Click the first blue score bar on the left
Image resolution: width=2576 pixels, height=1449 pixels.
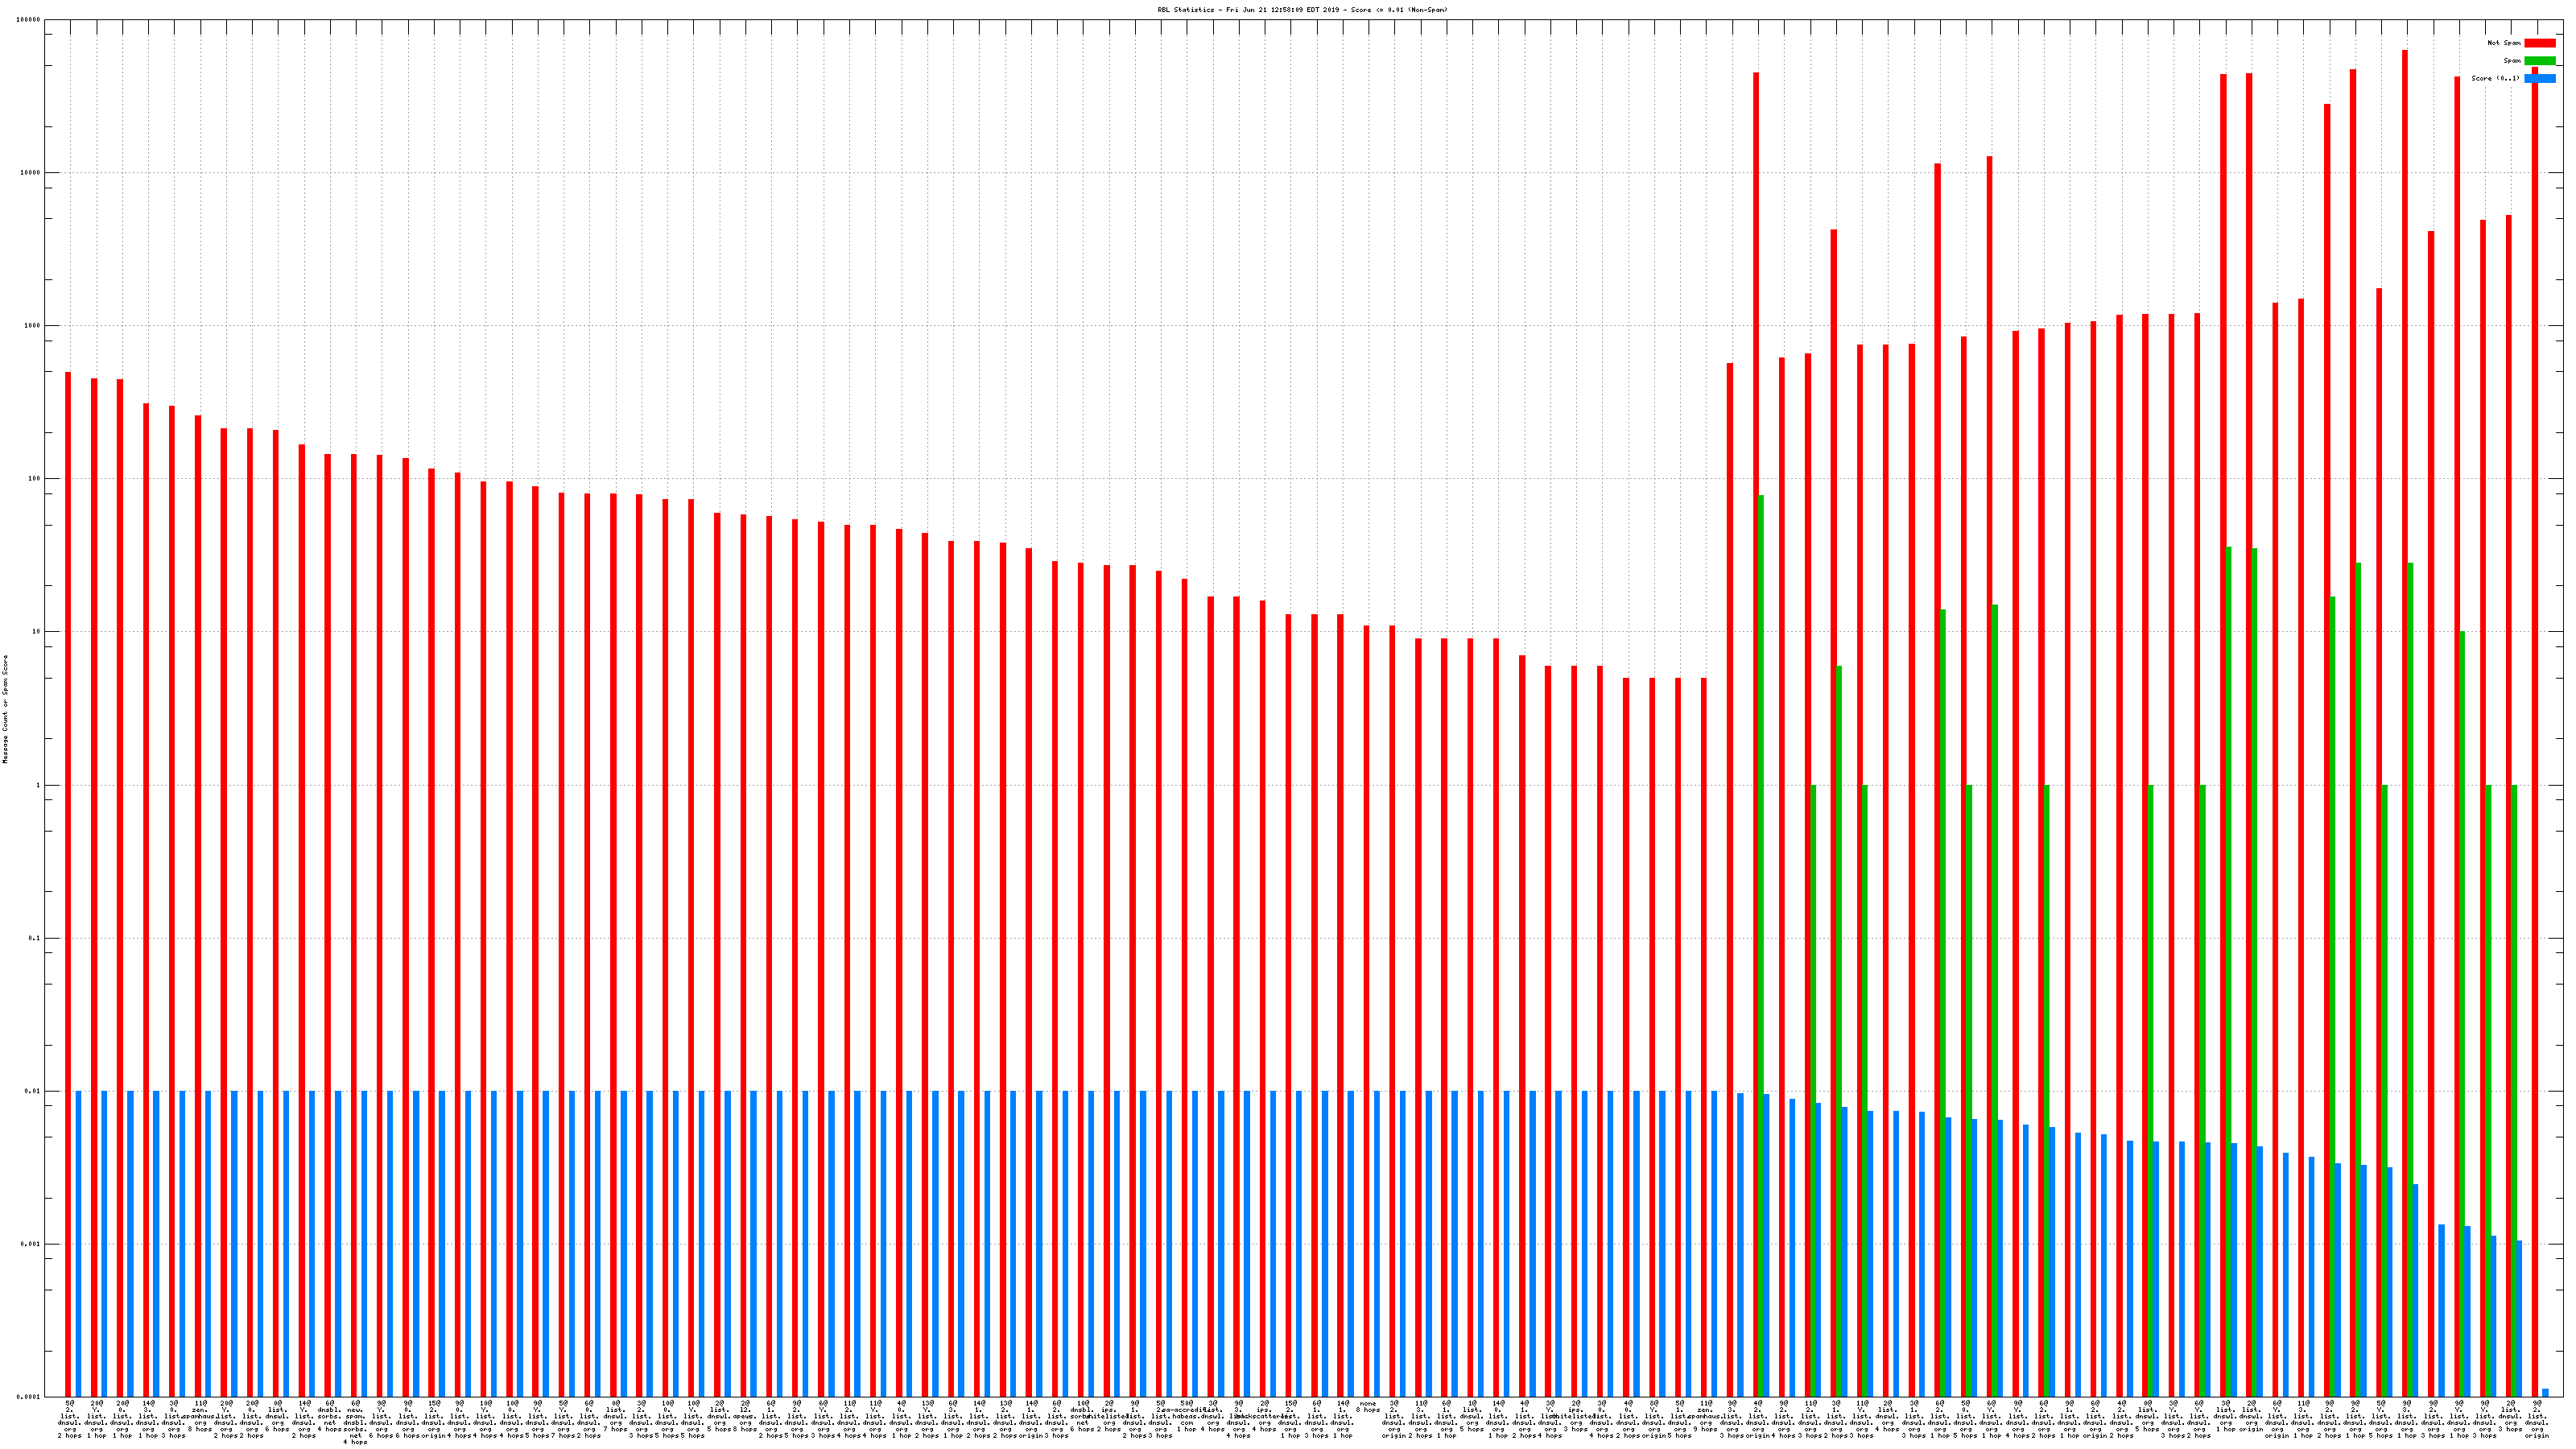[78, 1243]
